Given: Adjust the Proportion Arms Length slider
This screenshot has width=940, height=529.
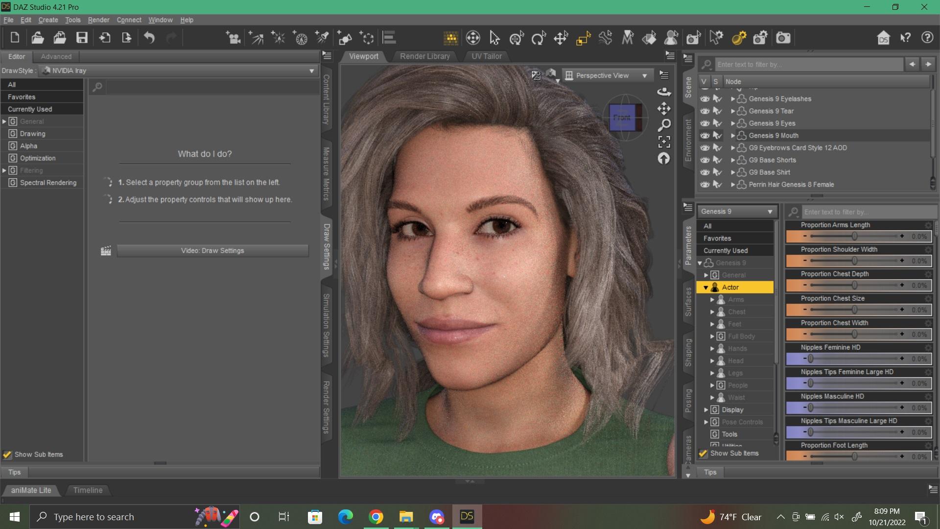Looking at the screenshot, I should tap(854, 236).
